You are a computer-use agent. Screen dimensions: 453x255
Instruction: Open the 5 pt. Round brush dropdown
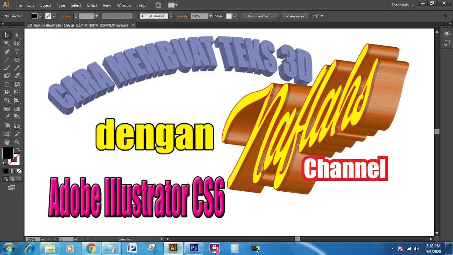(x=171, y=16)
